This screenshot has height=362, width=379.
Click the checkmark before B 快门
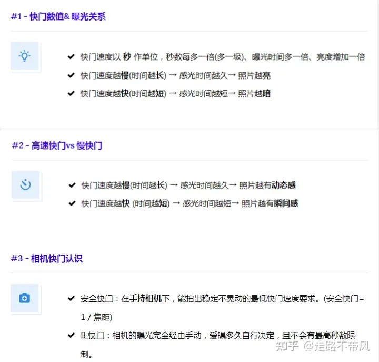(71, 335)
